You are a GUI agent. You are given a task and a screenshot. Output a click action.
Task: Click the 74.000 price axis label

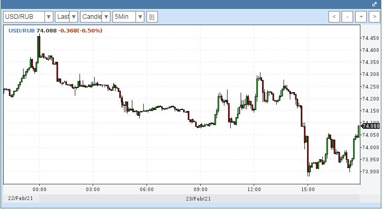tap(370, 147)
